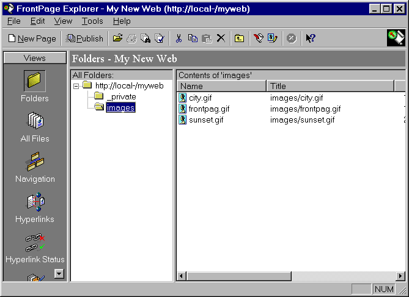Click the Delete X icon
409x297 pixels.
[x=221, y=38]
